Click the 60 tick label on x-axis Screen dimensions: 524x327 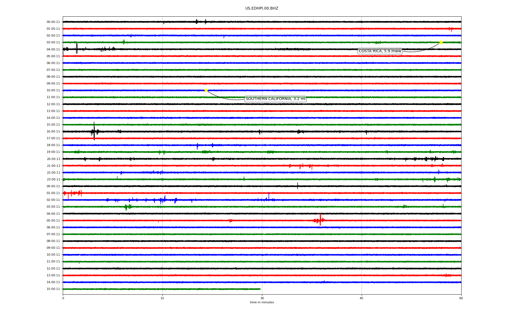click(x=461, y=298)
